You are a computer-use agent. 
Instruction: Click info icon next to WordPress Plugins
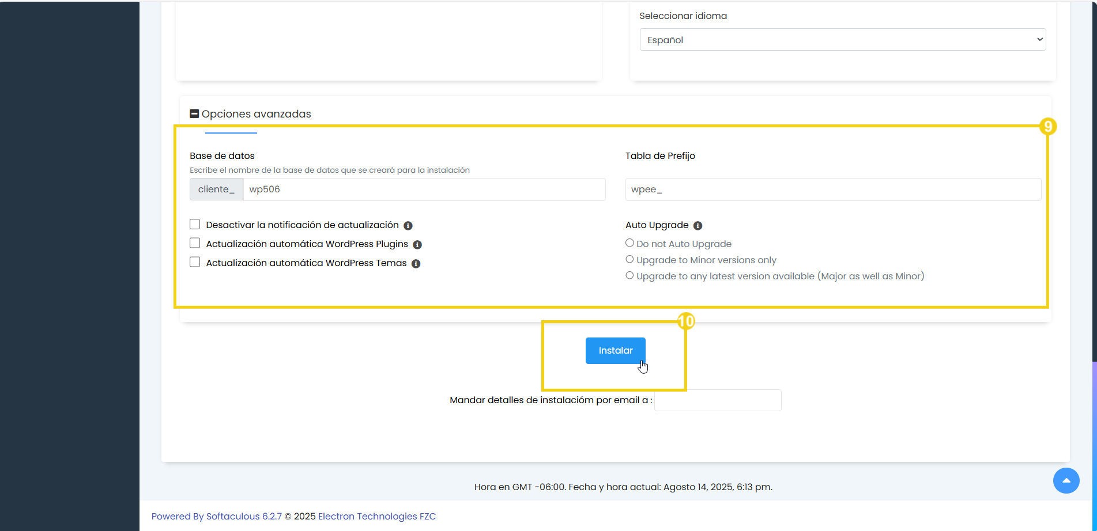point(417,245)
